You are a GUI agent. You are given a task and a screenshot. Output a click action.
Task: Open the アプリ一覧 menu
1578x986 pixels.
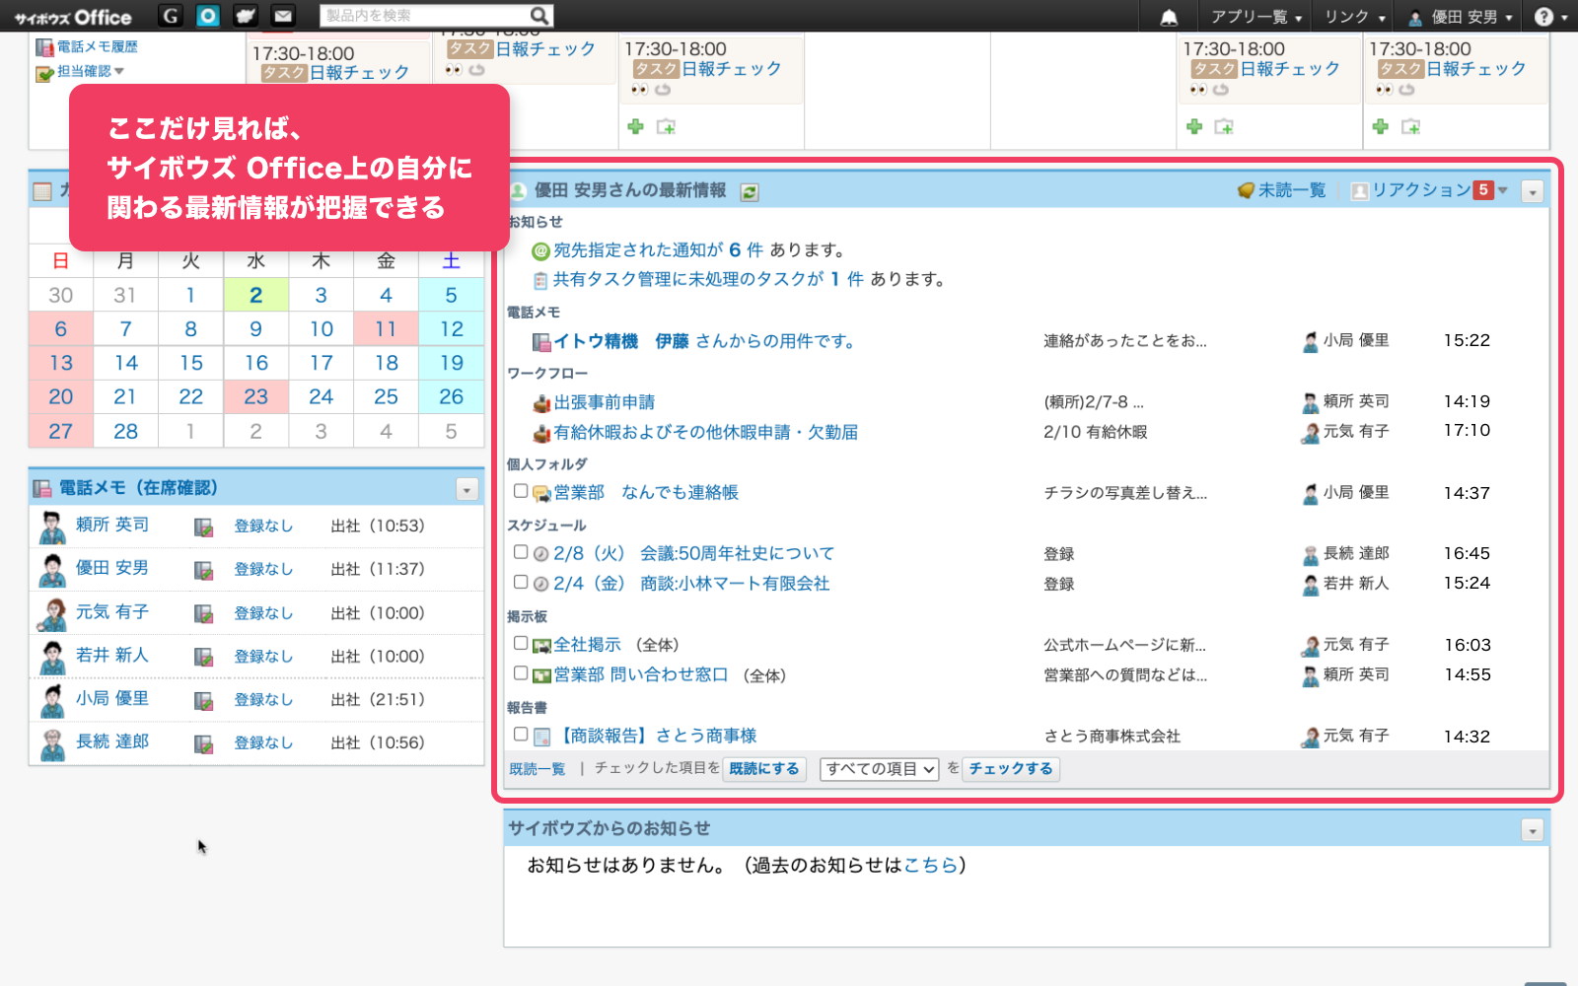pos(1255,17)
